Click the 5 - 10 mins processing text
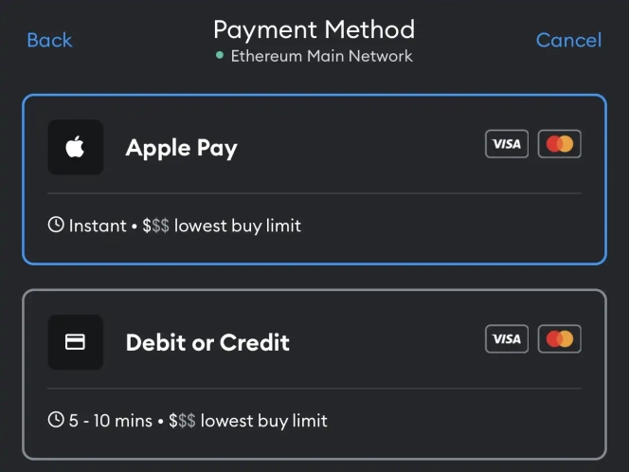629x472 pixels. [x=111, y=420]
